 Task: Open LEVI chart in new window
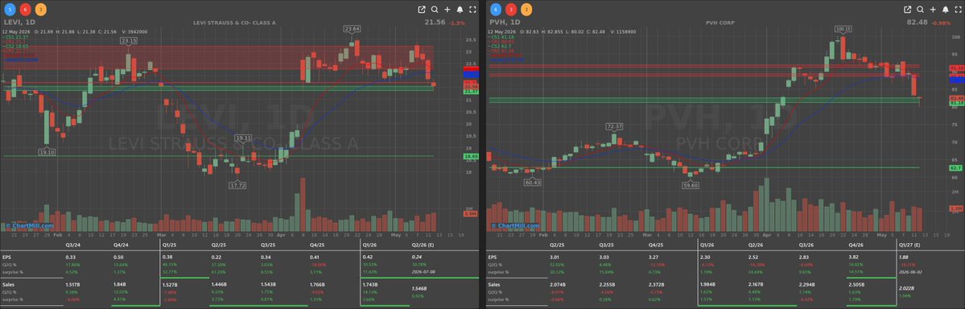coord(422,9)
